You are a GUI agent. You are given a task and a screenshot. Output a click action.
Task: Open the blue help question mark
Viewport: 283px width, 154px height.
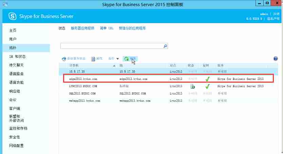coord(276,58)
